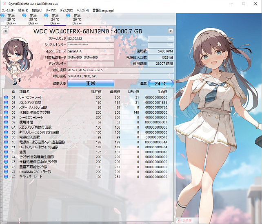This screenshot has height=224, width=262.
Task: Select the UltraDMA CRC エラー数 row label
Action: point(35,172)
